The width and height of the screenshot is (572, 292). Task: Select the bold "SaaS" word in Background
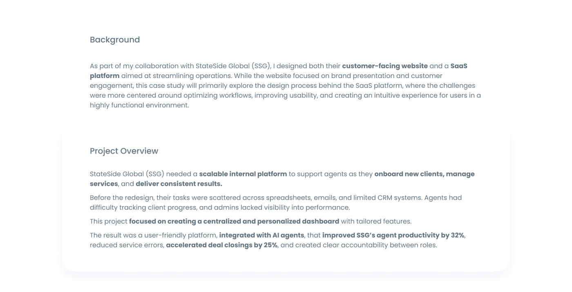459,66
